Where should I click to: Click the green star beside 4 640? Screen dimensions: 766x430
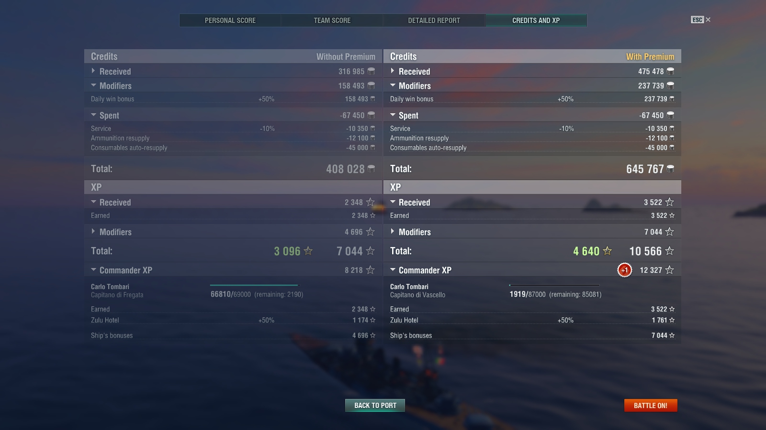tap(608, 251)
